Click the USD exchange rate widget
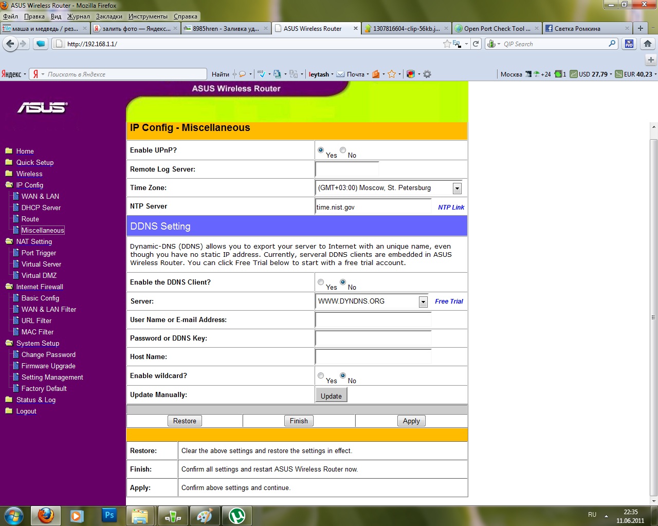This screenshot has width=658, height=526. pos(591,74)
